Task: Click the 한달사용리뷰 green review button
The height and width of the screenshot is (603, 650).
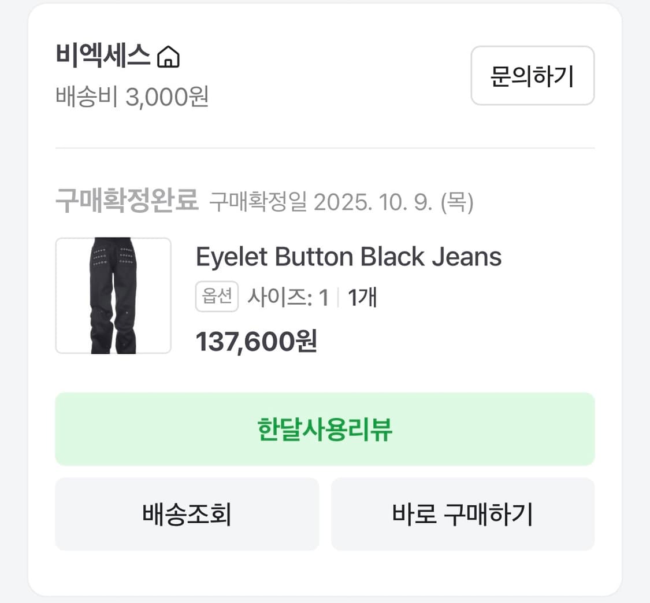Action: (325, 429)
